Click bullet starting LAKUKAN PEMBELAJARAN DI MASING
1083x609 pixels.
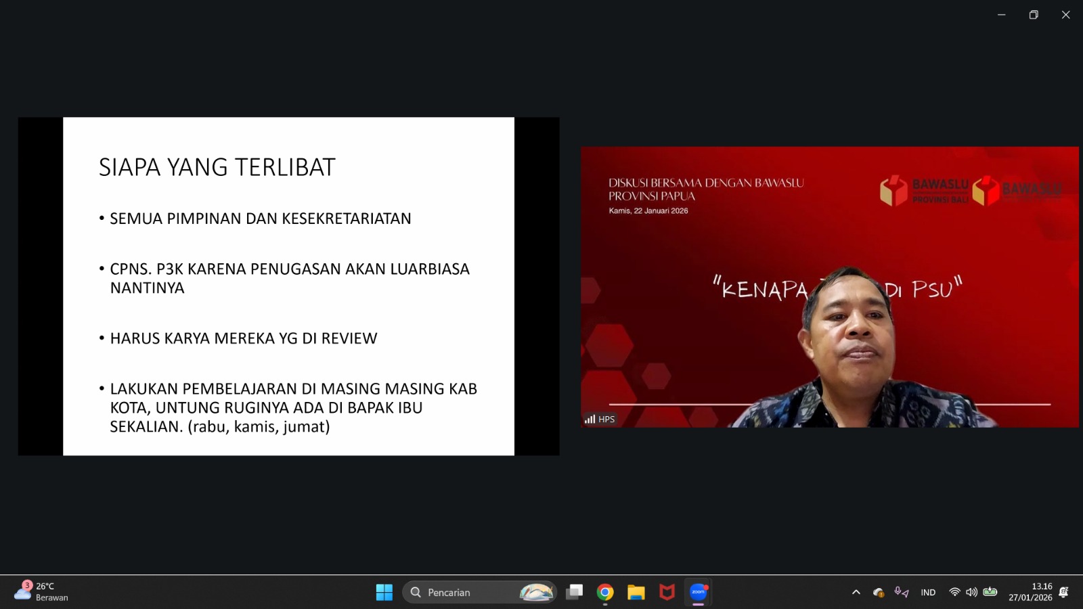(x=294, y=407)
